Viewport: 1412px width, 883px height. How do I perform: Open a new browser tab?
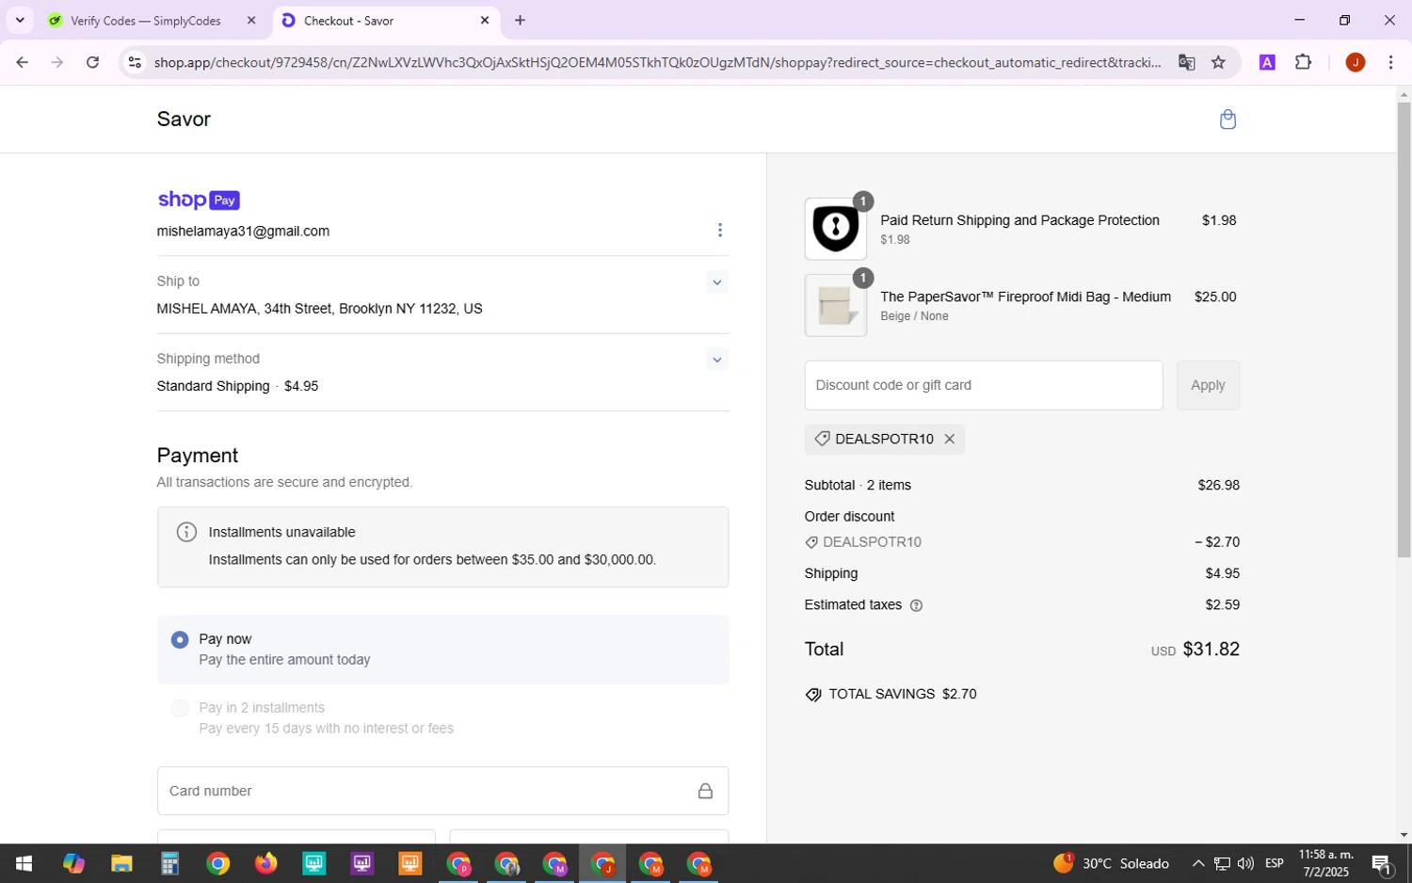(520, 20)
